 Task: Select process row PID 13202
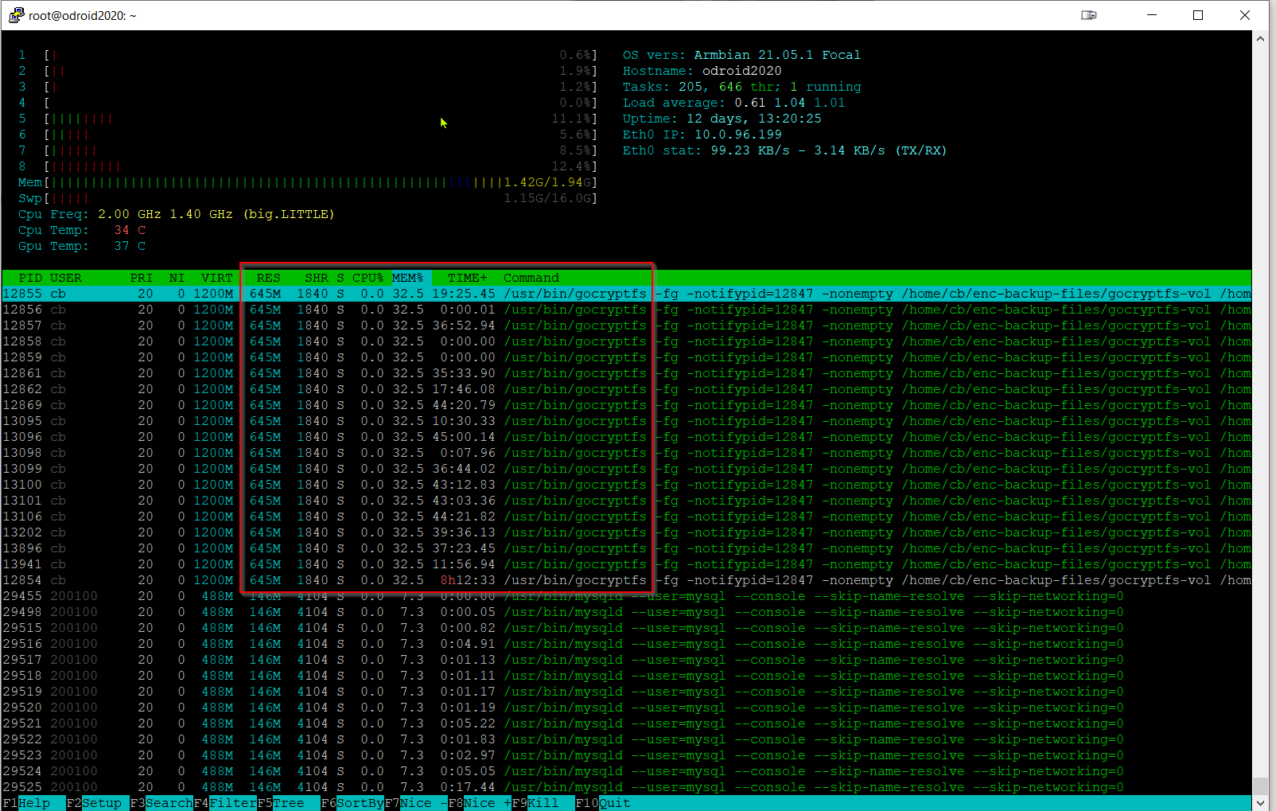[x=627, y=532]
